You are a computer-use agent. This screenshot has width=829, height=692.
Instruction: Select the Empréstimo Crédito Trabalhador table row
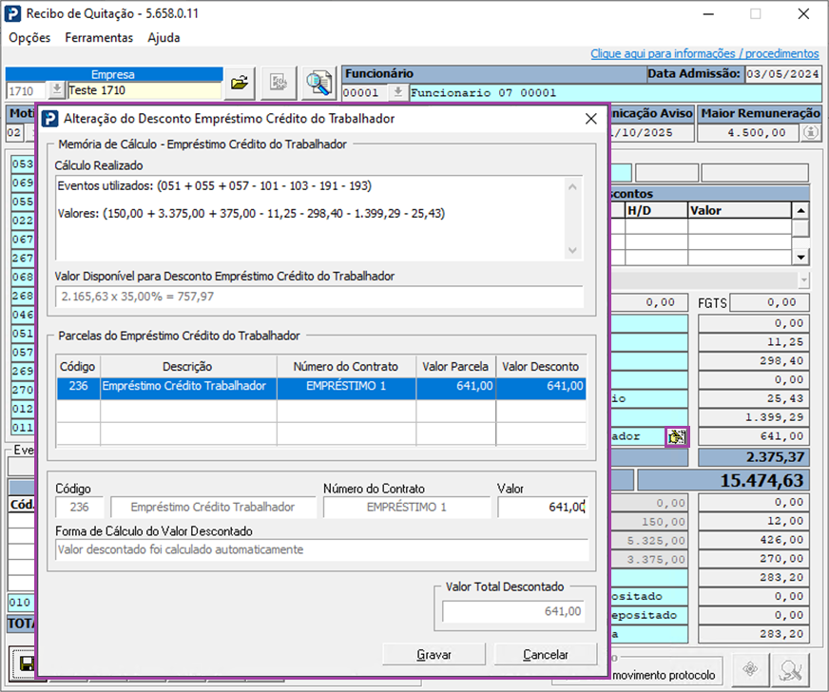click(320, 387)
